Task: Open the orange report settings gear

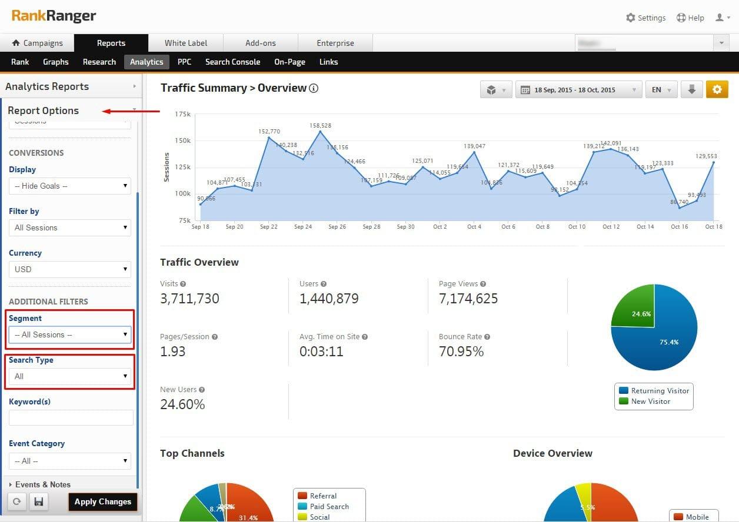Action: (717, 90)
